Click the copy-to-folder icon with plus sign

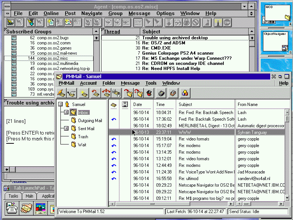[x=139, y=93]
